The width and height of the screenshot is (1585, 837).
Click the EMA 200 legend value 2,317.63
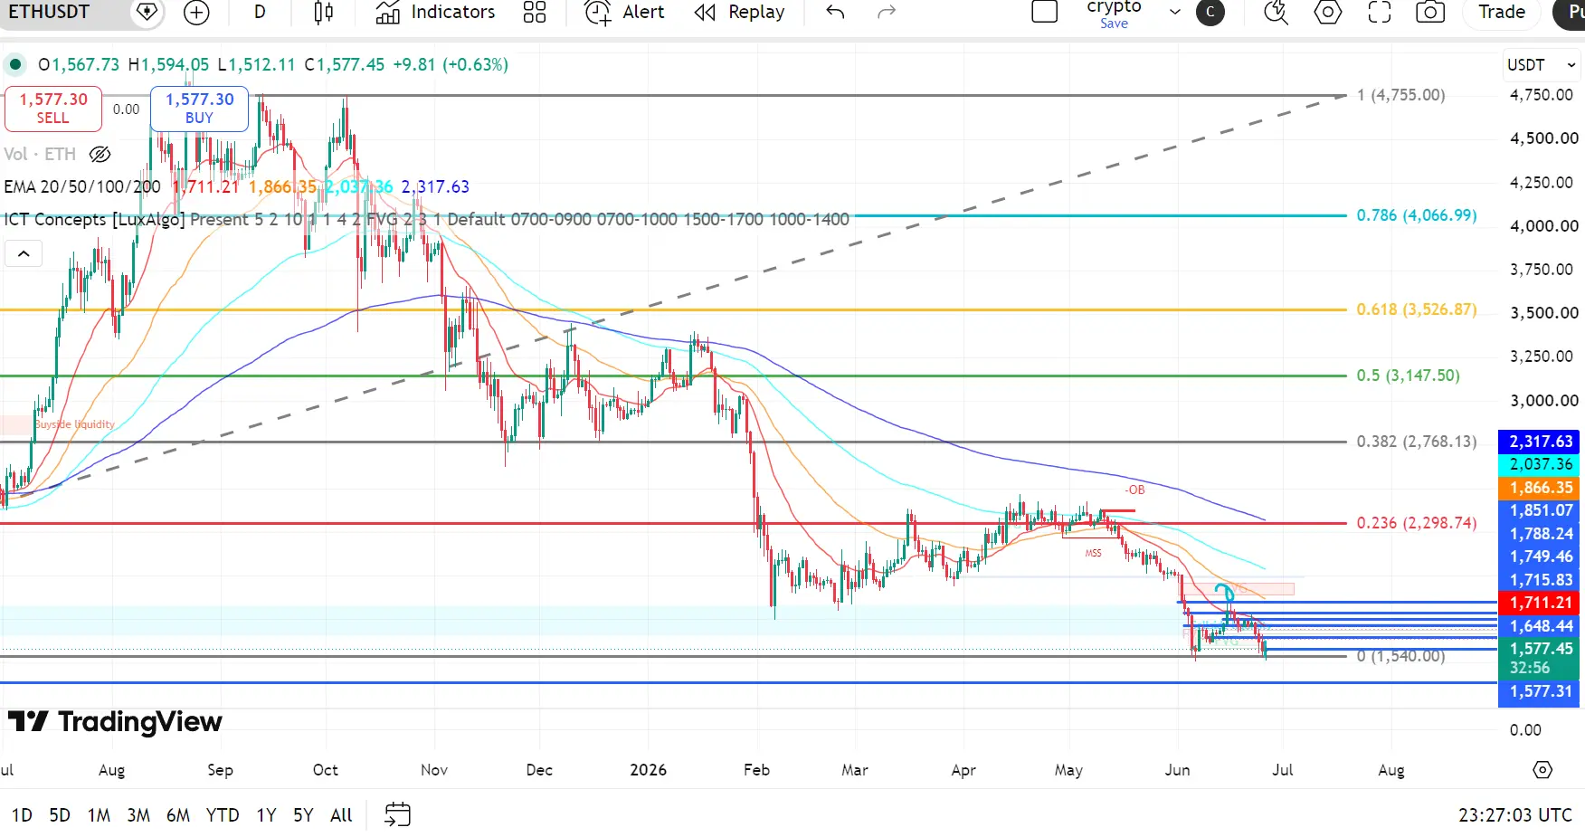point(435,186)
